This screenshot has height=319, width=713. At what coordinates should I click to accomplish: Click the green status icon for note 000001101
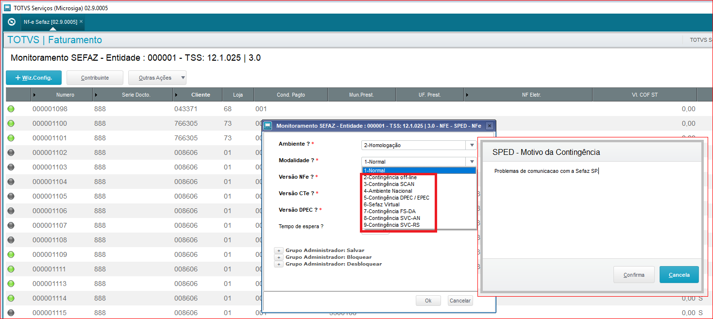[x=11, y=138]
